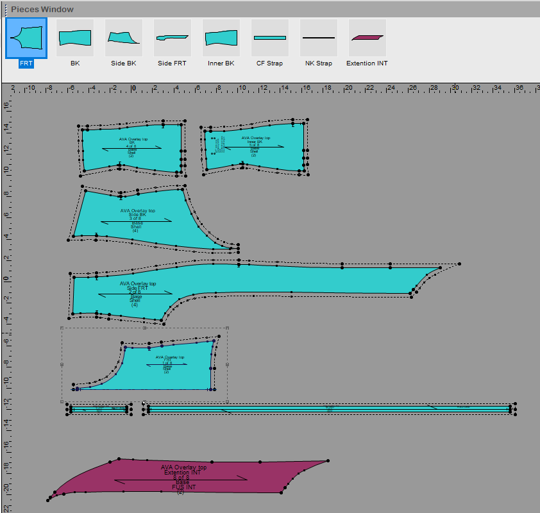The image size is (540, 513).
Task: Click the vertical ruler at mark 0
Action: 6,278
